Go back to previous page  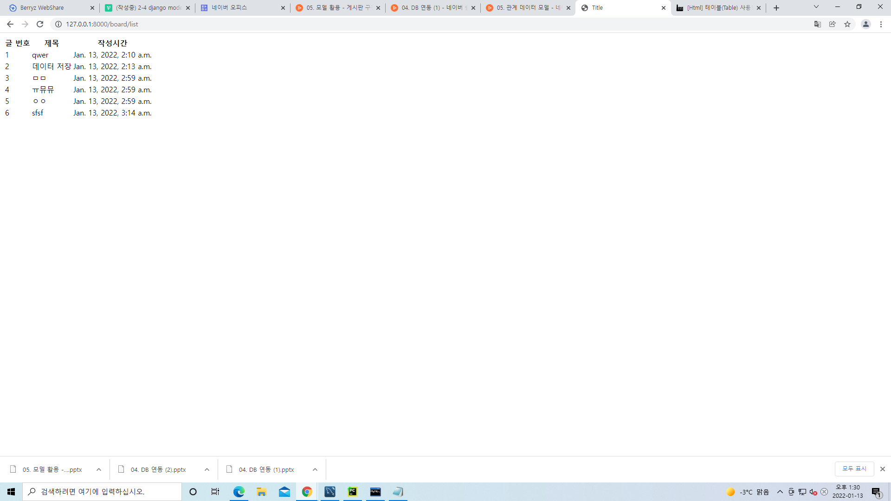point(10,24)
